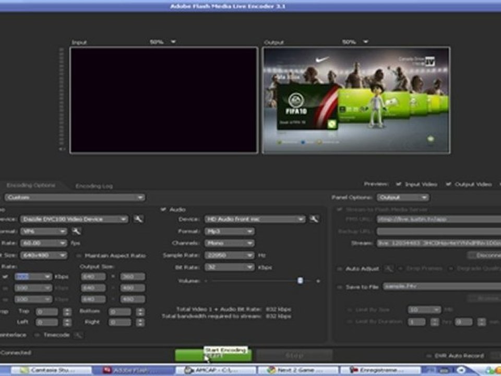
Task: Click the green Start encoding button
Action: tap(213, 356)
